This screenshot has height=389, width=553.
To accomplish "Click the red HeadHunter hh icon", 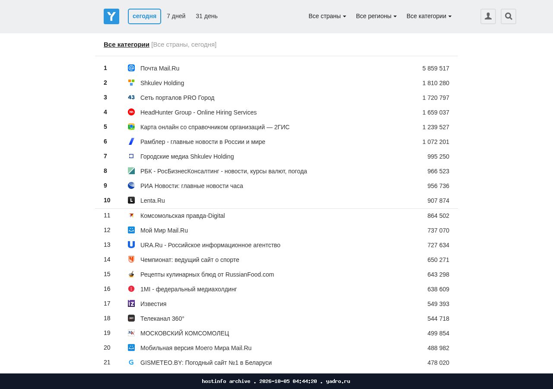I will click(x=131, y=112).
